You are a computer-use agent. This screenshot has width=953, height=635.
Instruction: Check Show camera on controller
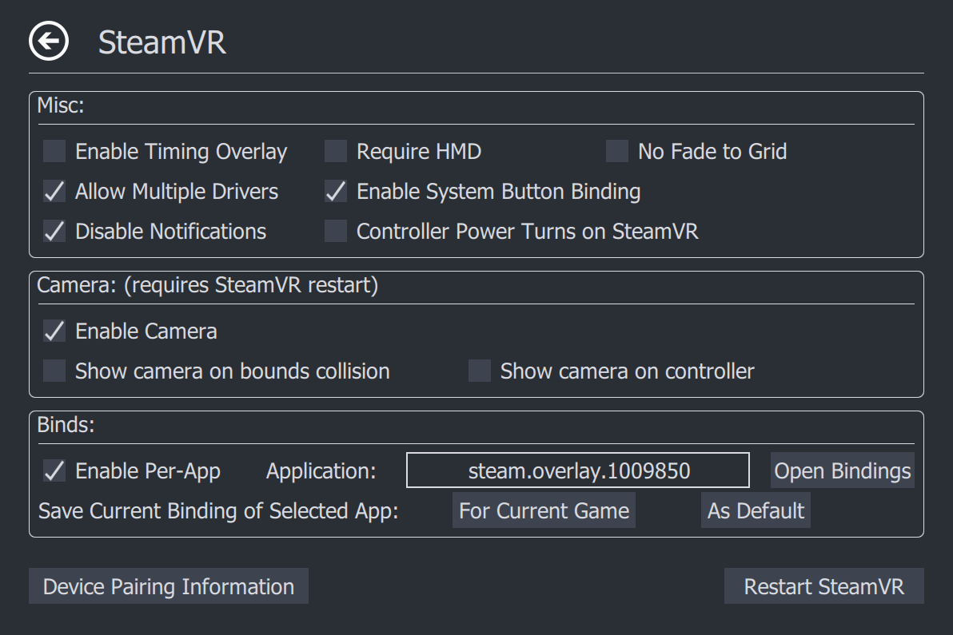point(480,371)
